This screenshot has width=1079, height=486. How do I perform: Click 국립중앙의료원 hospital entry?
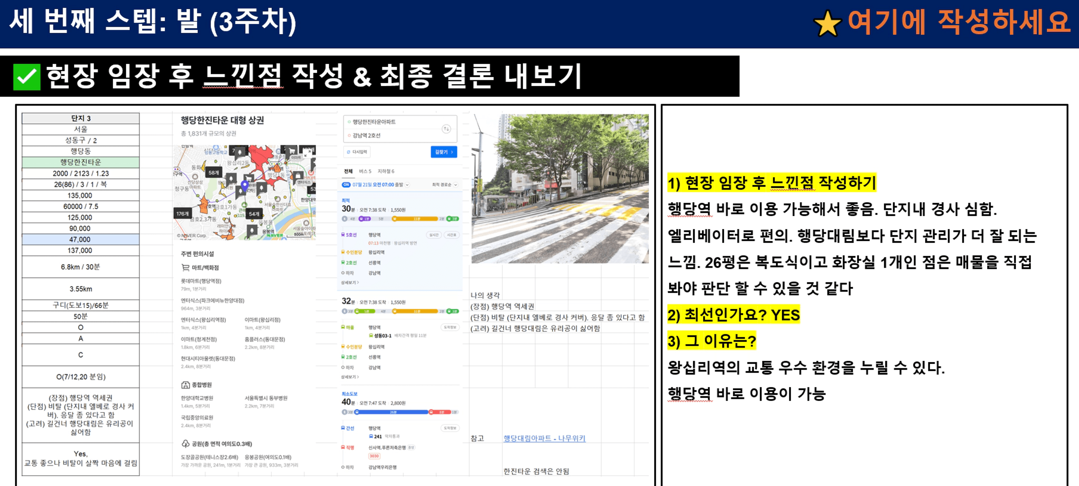(x=197, y=417)
